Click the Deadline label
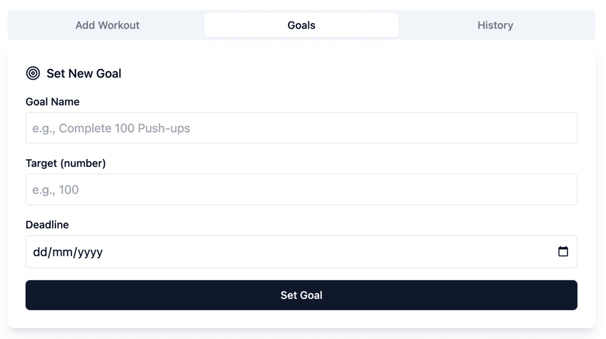The height and width of the screenshot is (339, 606). click(47, 225)
